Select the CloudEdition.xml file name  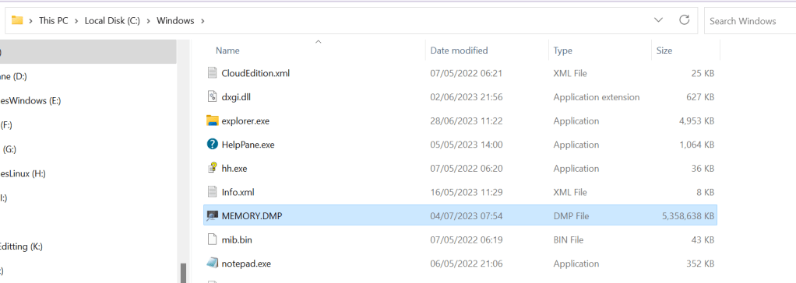[x=255, y=73]
